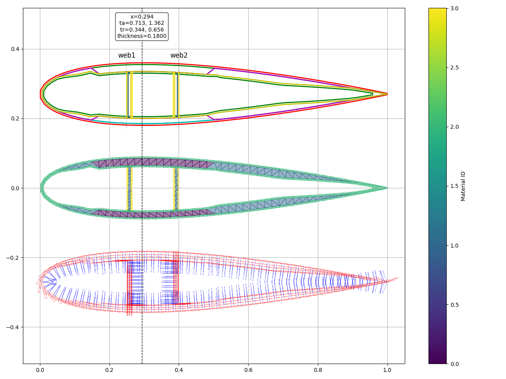Screen dimensions: 506x379
Task: Click the trailing edge tip of top airfoil
Action: coord(387,94)
